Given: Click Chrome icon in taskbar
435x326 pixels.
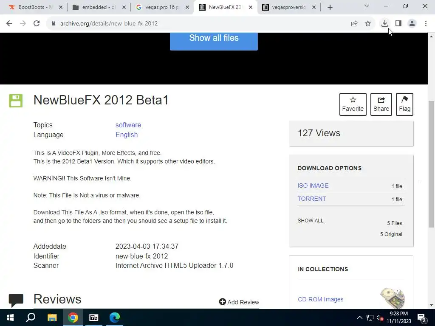Looking at the screenshot, I should pos(73,318).
